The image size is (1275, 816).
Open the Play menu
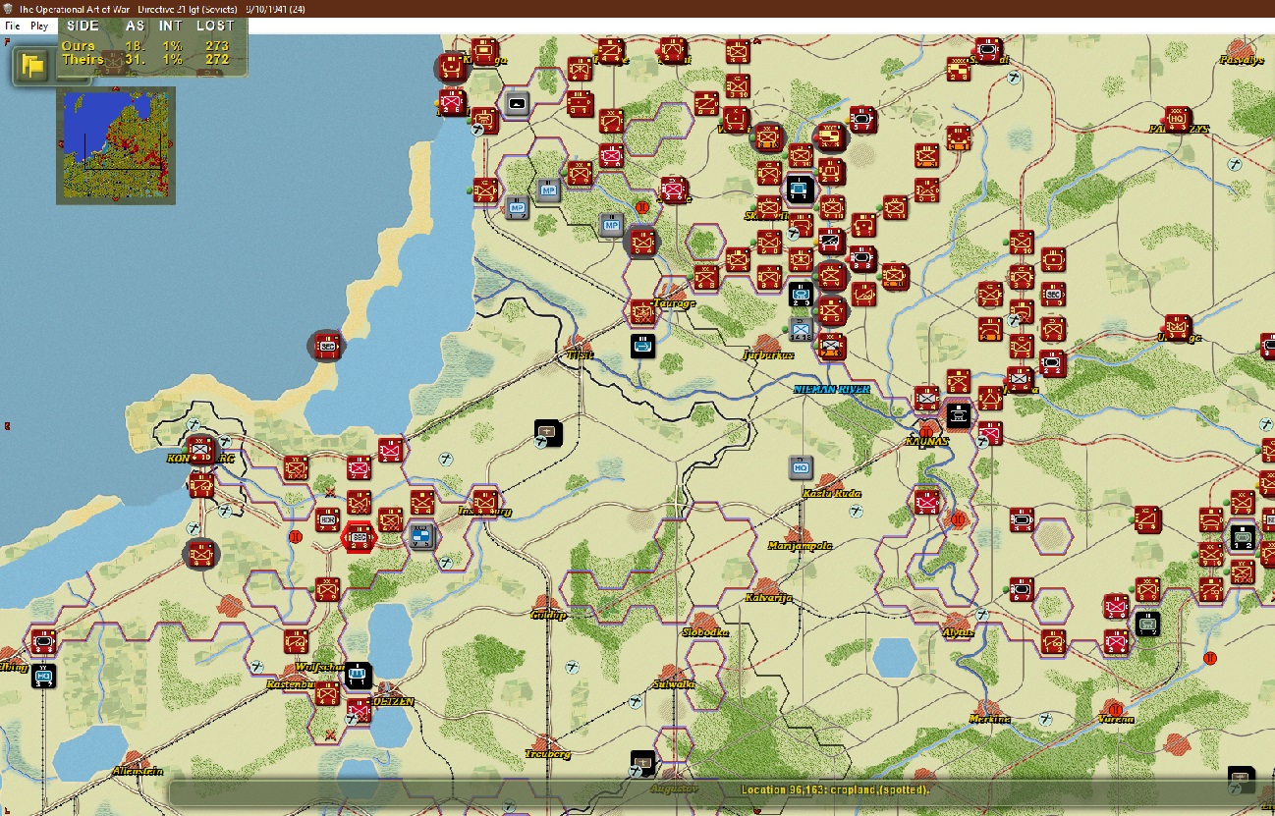pos(39,26)
